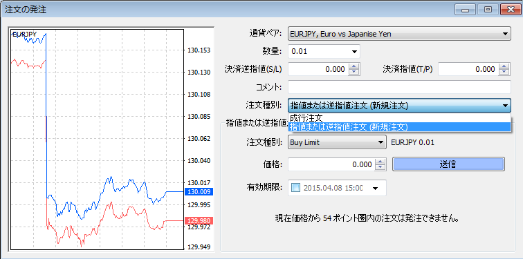Screen dimensions: 523x259
Task: Increase the S/L stop loss value arrow
Action: pyautogui.click(x=354, y=66)
